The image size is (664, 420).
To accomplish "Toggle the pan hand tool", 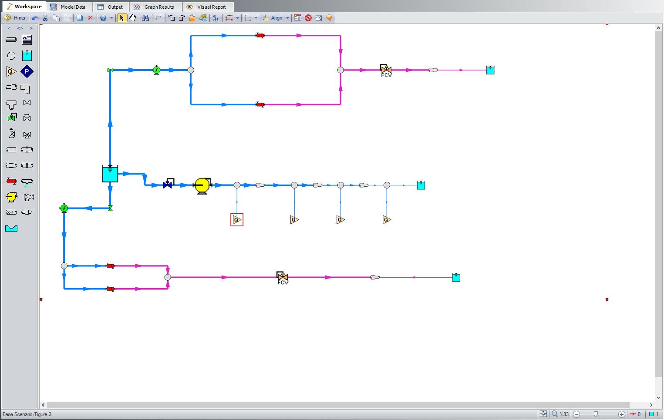I will coord(132,18).
